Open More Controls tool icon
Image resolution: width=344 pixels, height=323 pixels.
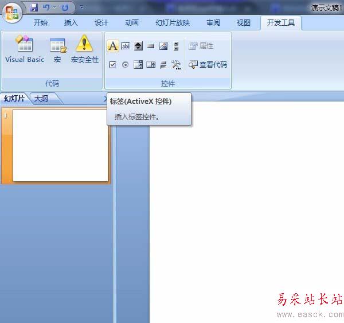pyautogui.click(x=176, y=65)
